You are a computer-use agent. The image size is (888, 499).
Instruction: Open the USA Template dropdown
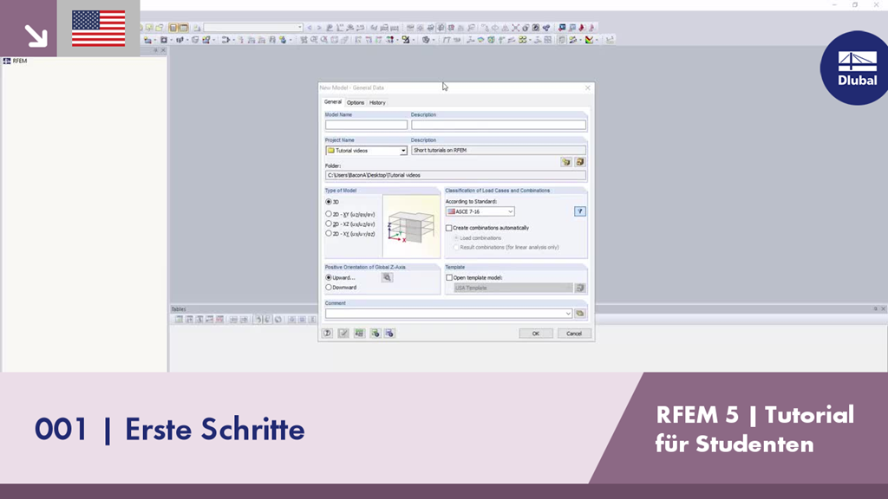(569, 288)
